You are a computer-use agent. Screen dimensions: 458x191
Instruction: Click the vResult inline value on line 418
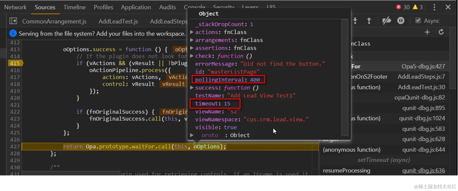click(173, 84)
